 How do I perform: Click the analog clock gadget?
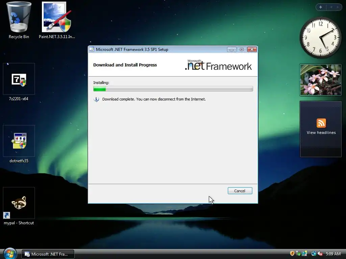[320, 37]
